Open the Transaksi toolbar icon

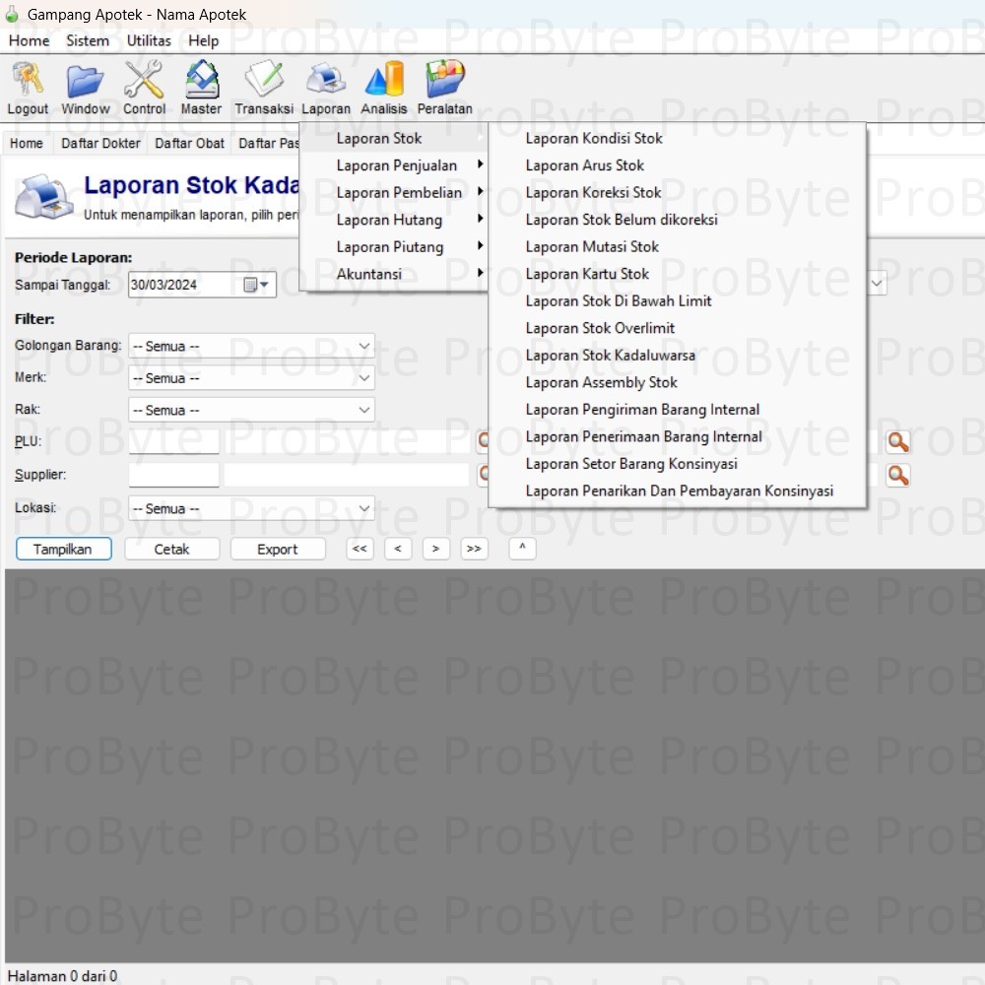(x=264, y=79)
